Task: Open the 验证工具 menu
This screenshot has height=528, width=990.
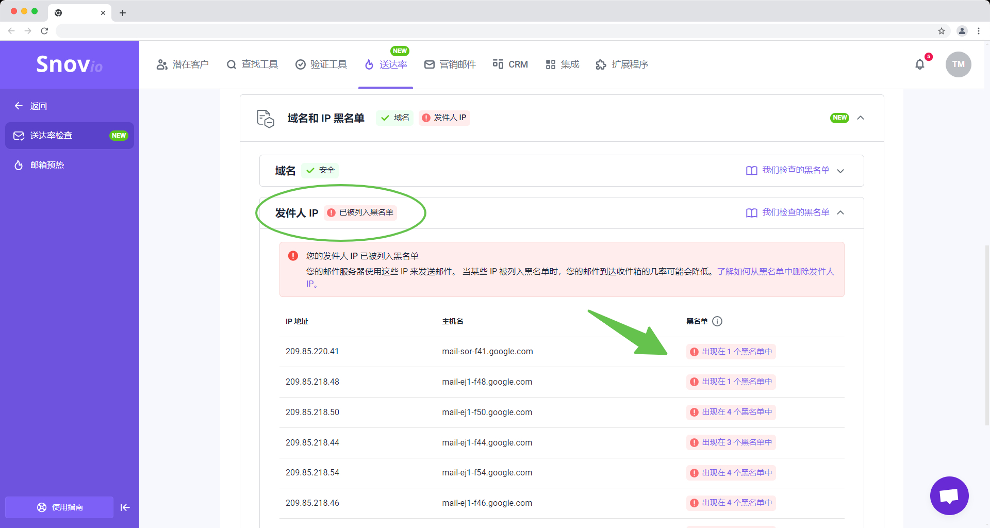Action: coord(321,64)
